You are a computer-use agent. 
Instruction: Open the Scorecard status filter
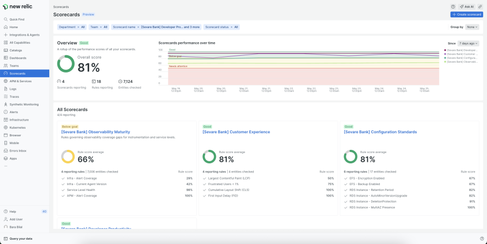pyautogui.click(x=222, y=27)
